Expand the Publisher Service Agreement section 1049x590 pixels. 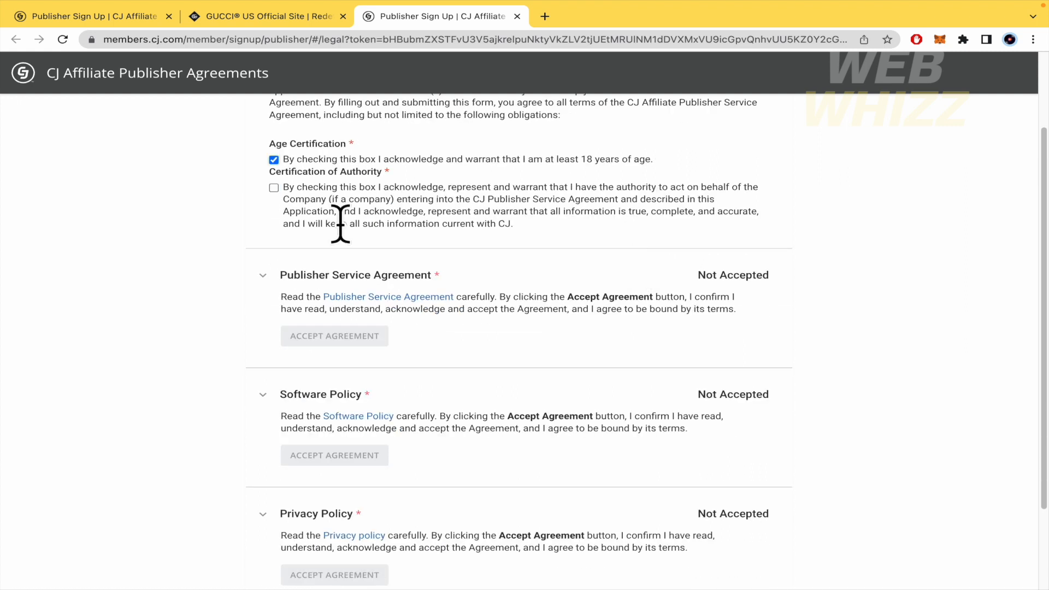pyautogui.click(x=263, y=275)
